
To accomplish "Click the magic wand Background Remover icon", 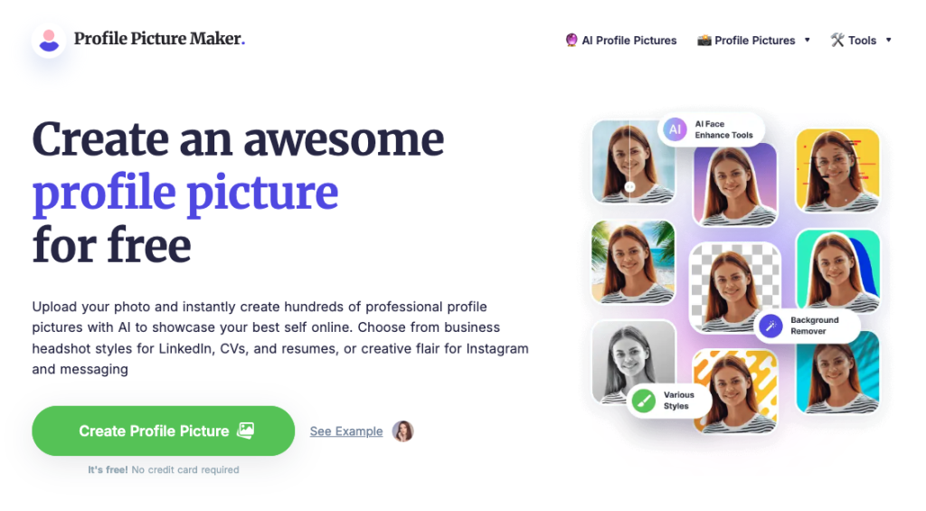I will [770, 326].
